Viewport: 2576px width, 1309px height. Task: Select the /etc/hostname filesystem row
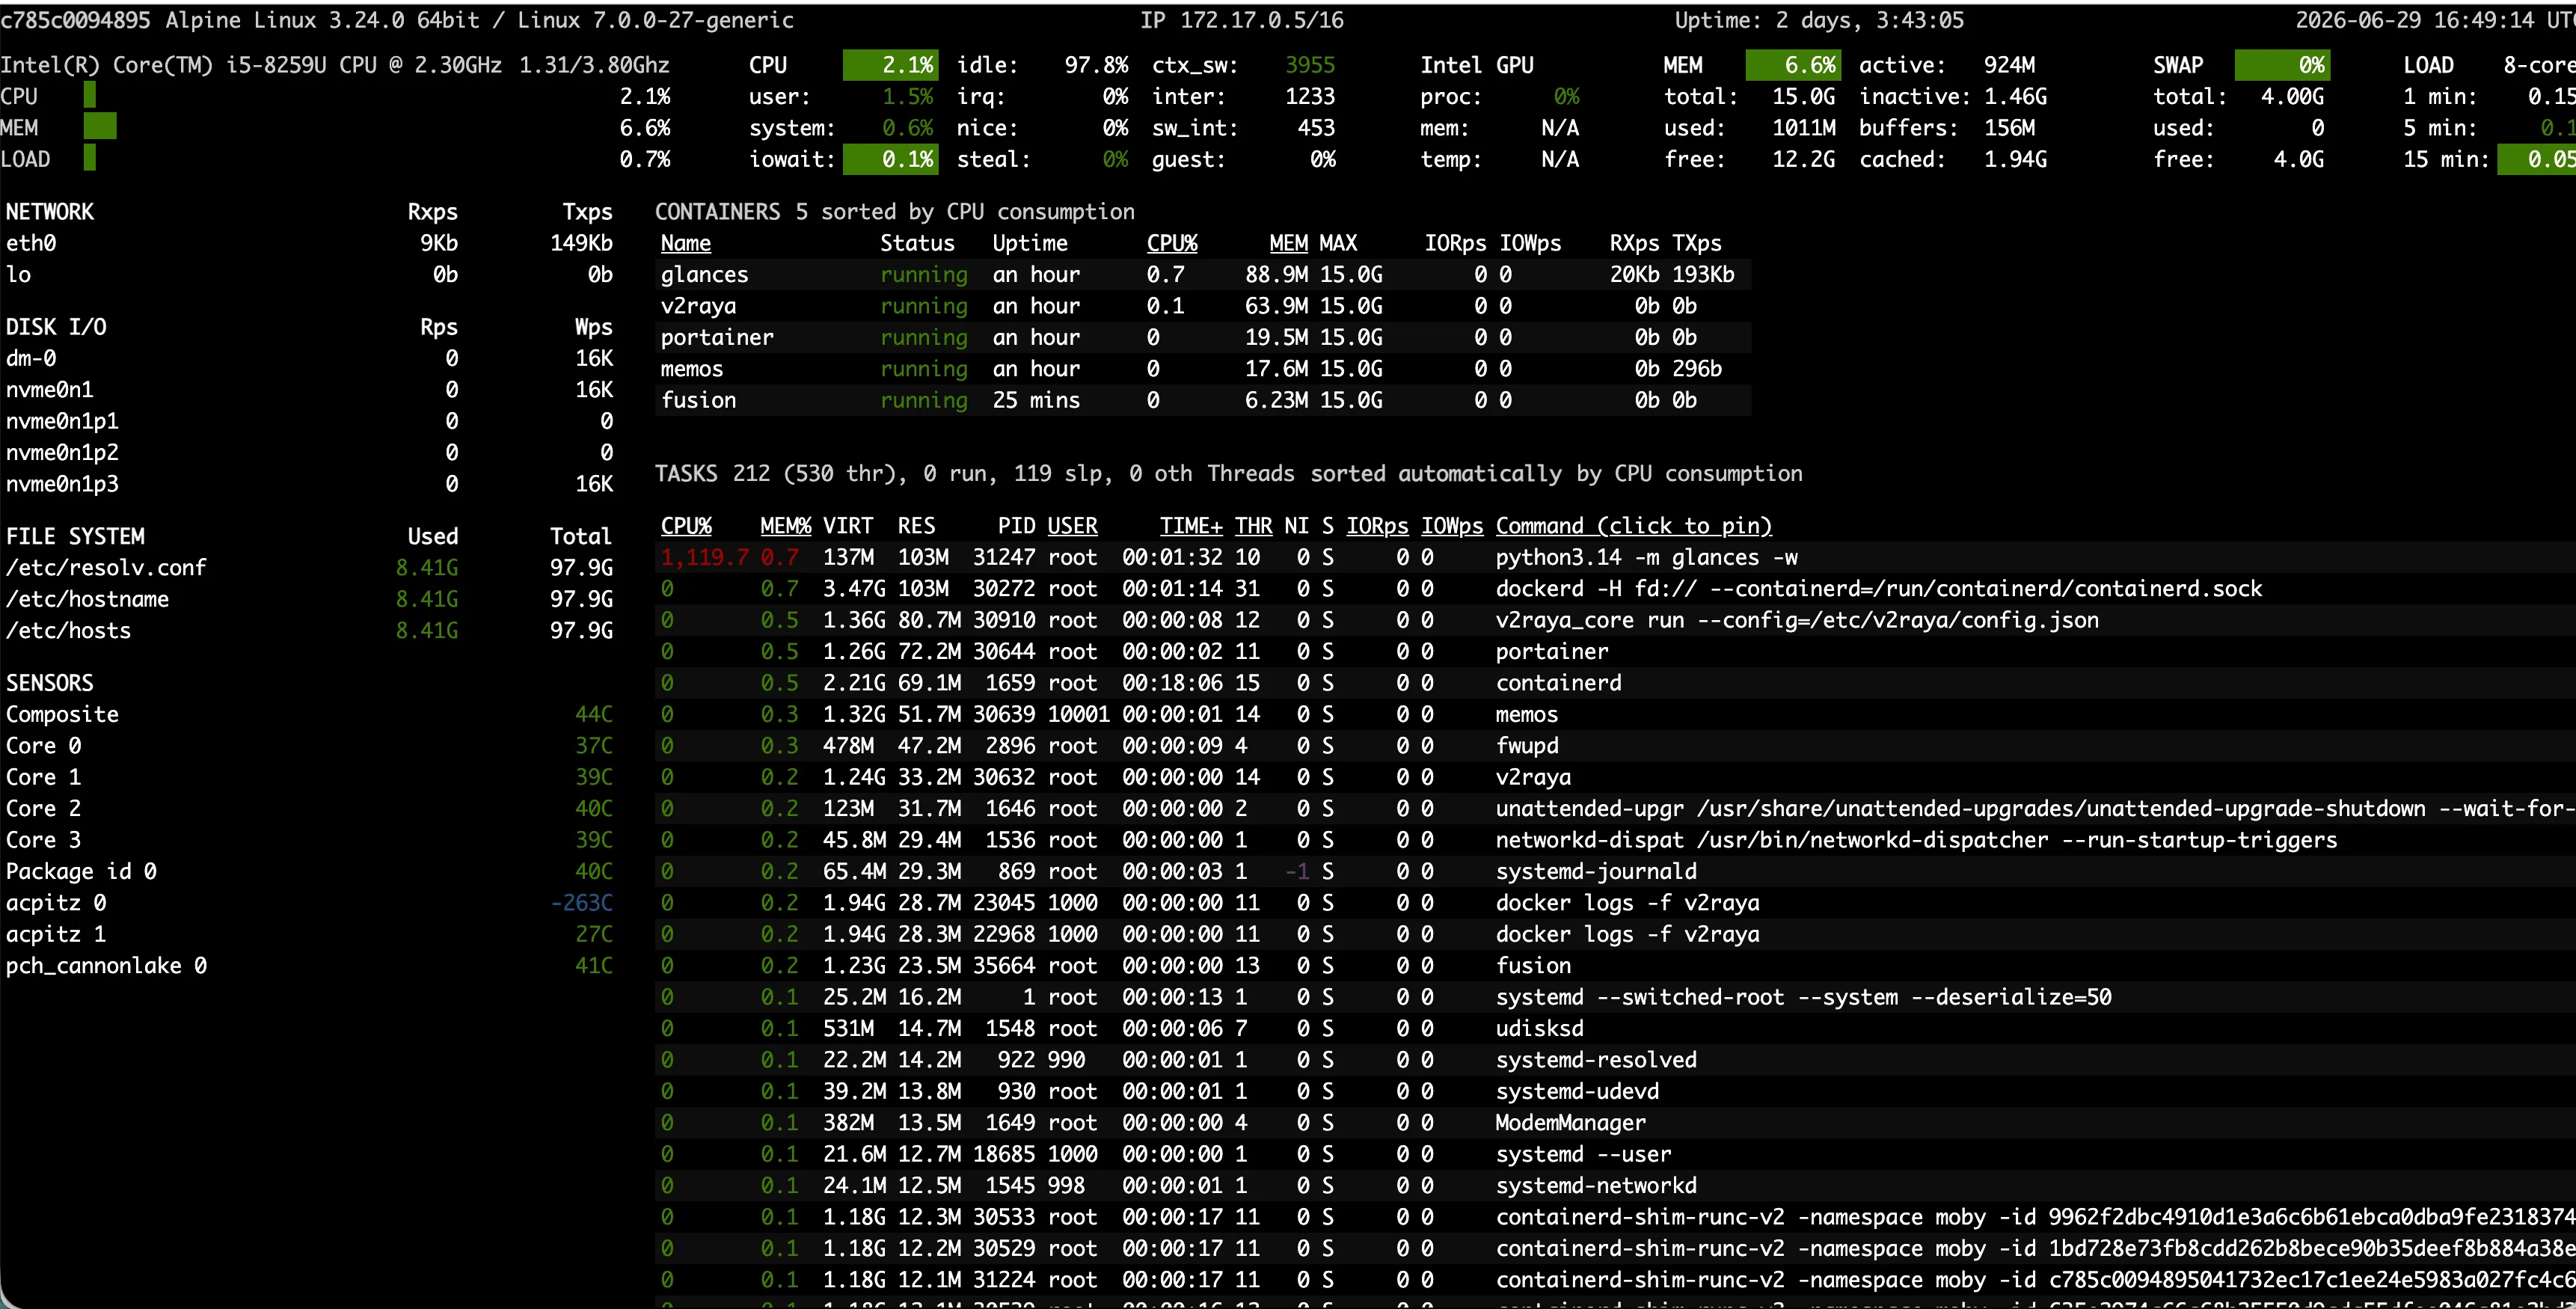coord(309,599)
